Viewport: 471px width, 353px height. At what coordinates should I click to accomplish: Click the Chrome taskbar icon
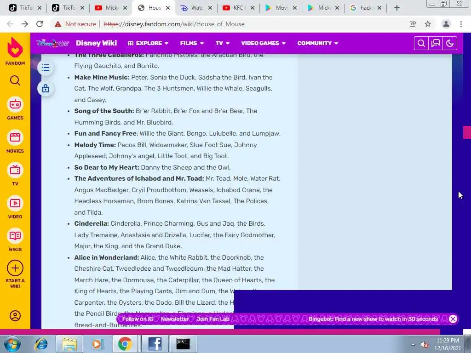click(125, 344)
